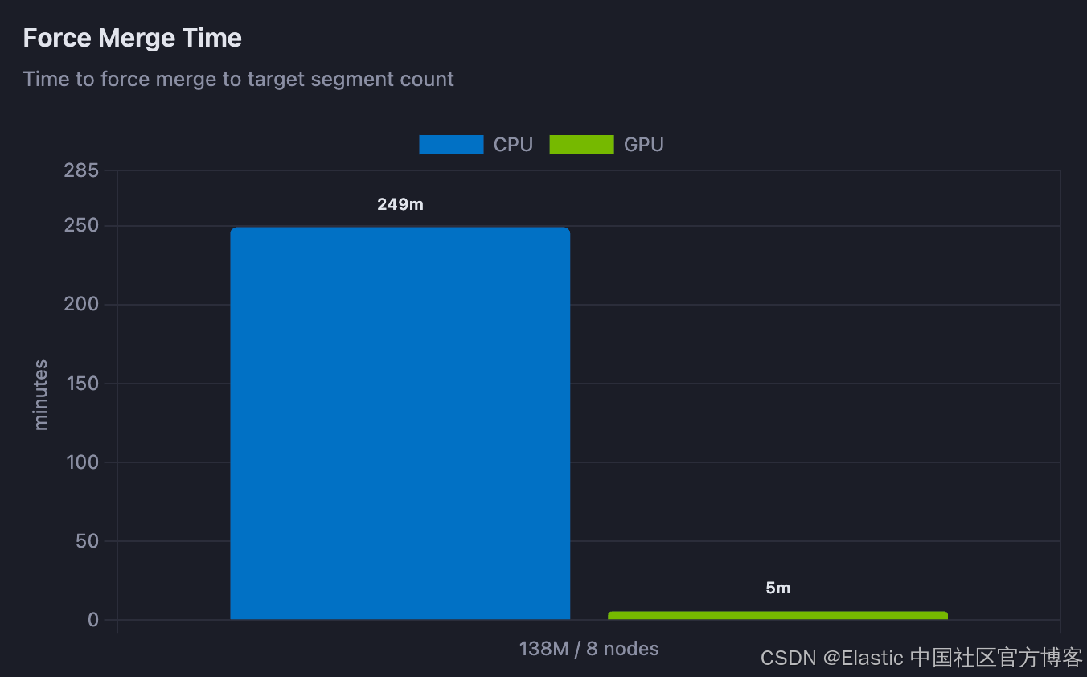Click the 285 y-axis tick label
1087x677 pixels.
(x=81, y=170)
